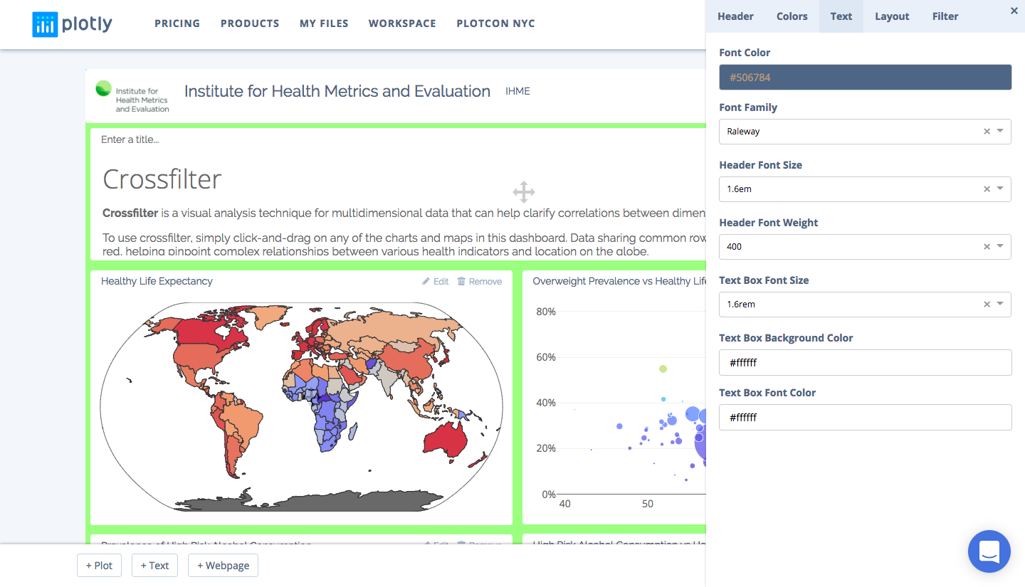Open the Filter tab
The image size is (1025, 587).
945,16
